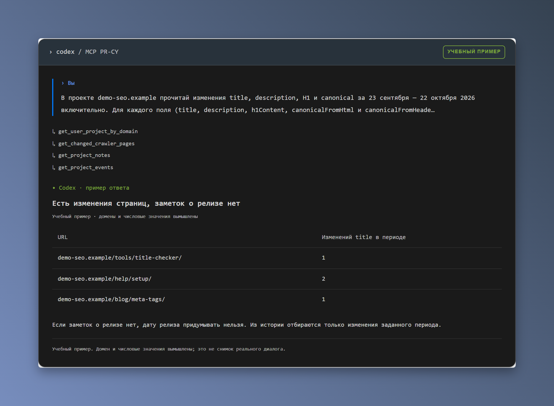Viewport: 554px width, 406px height.
Task: Click the footer disclaimer about реального диалога
Action: 169,349
